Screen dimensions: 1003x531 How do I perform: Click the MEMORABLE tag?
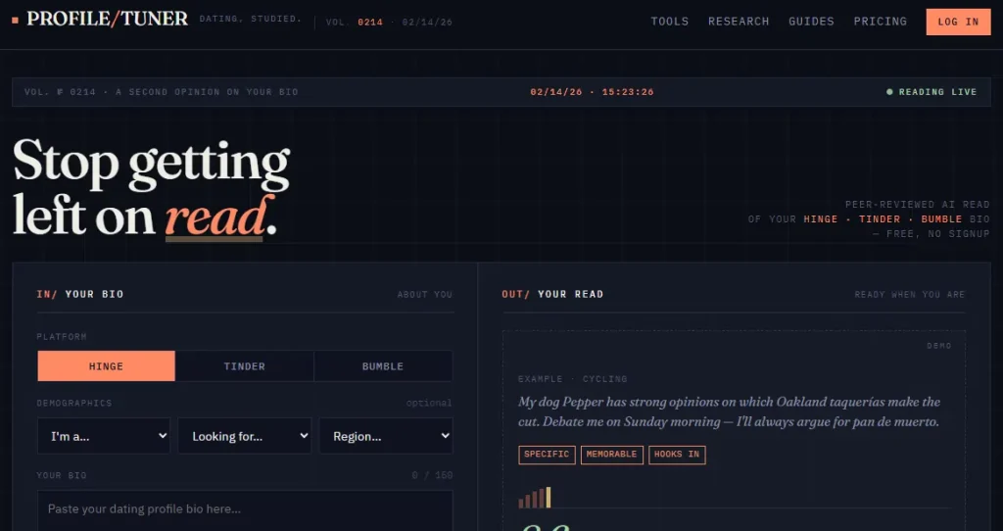pos(611,455)
